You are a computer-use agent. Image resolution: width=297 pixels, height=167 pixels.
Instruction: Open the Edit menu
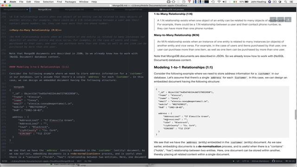point(29,2)
